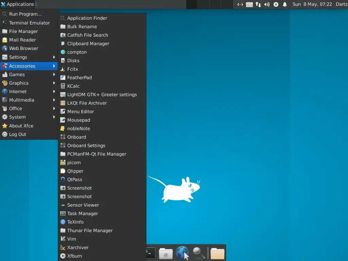Expand the Internet submenu arrow
Viewport: 348px width, 261px height.
tap(54, 91)
